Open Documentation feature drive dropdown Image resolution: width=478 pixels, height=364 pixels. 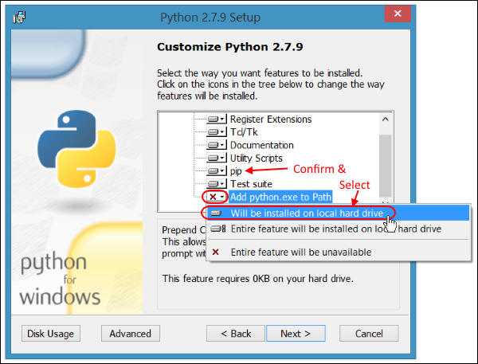pyautogui.click(x=217, y=145)
